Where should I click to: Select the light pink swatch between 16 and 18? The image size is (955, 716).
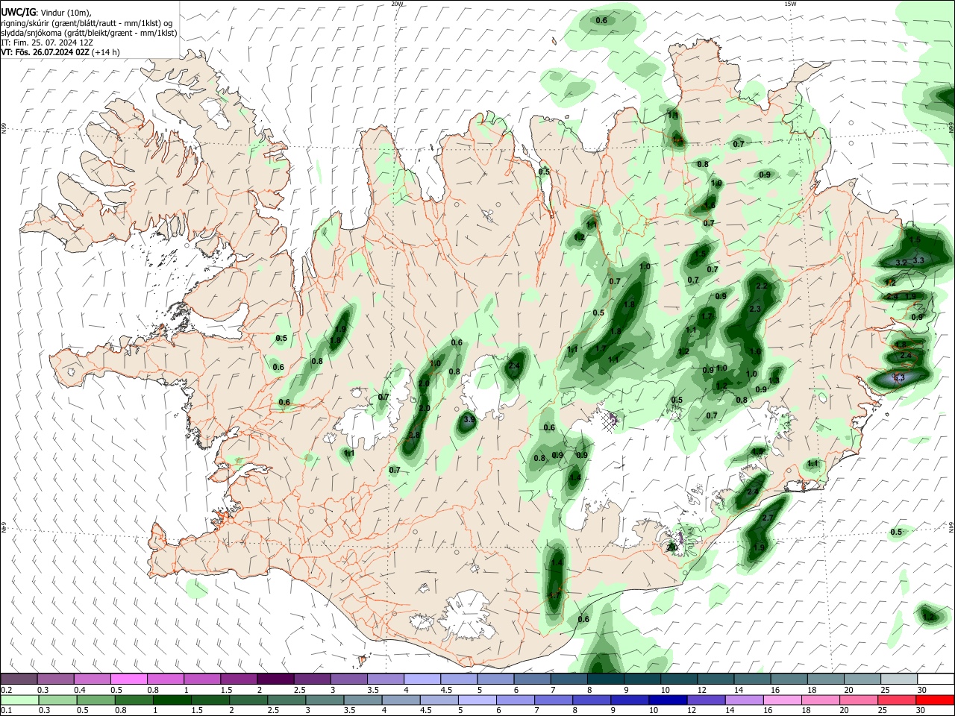[x=783, y=700]
